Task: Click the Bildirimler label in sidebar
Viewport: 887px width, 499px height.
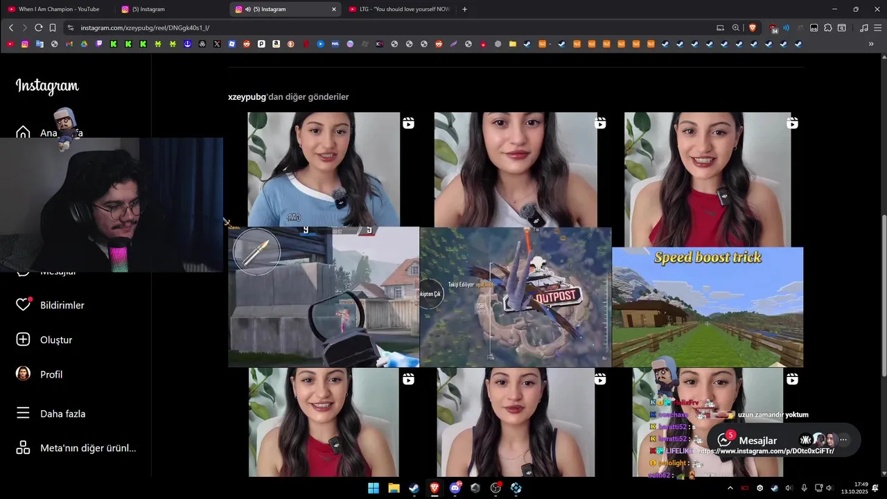Action: pyautogui.click(x=62, y=306)
